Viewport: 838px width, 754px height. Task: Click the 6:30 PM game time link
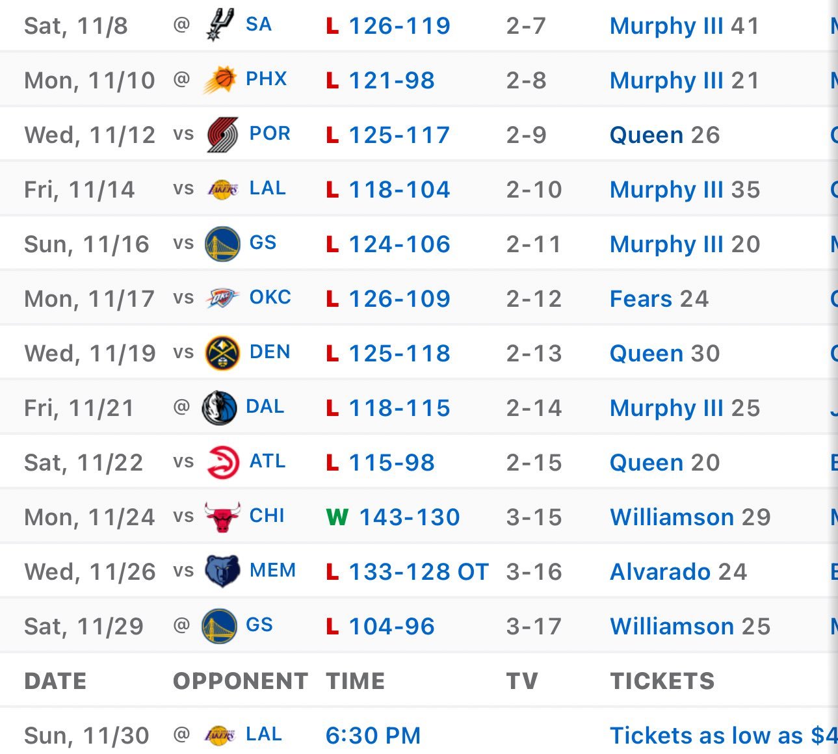pos(373,736)
